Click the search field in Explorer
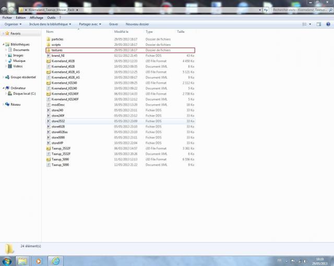The width and height of the screenshot is (334, 266). (302, 10)
